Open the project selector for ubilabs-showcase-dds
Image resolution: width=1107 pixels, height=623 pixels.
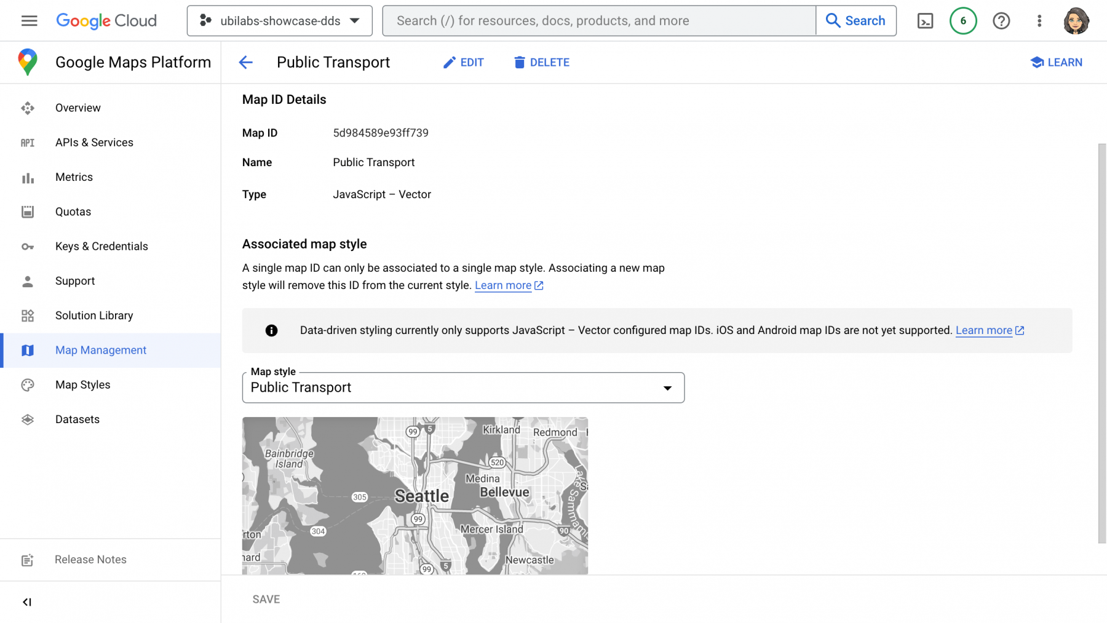(x=279, y=20)
